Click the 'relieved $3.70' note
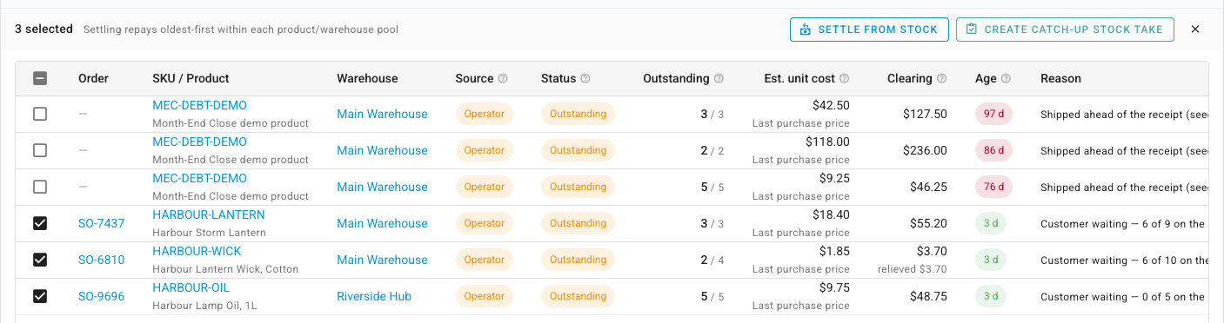 (x=913, y=269)
